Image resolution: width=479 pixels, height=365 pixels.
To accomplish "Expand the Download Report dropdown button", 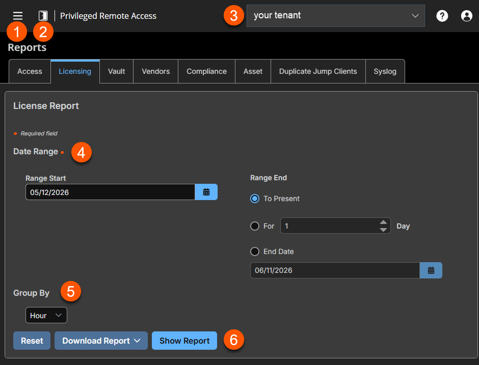I will 101,341.
